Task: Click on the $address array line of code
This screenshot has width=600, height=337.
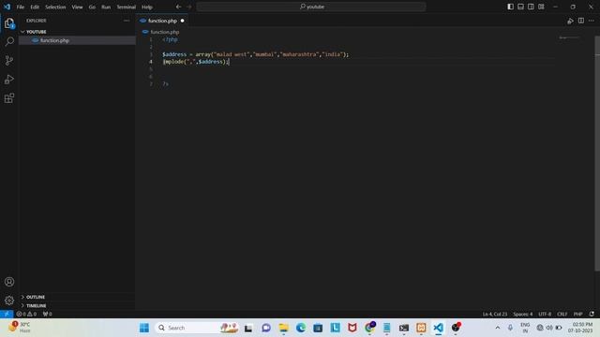Action: coord(255,54)
